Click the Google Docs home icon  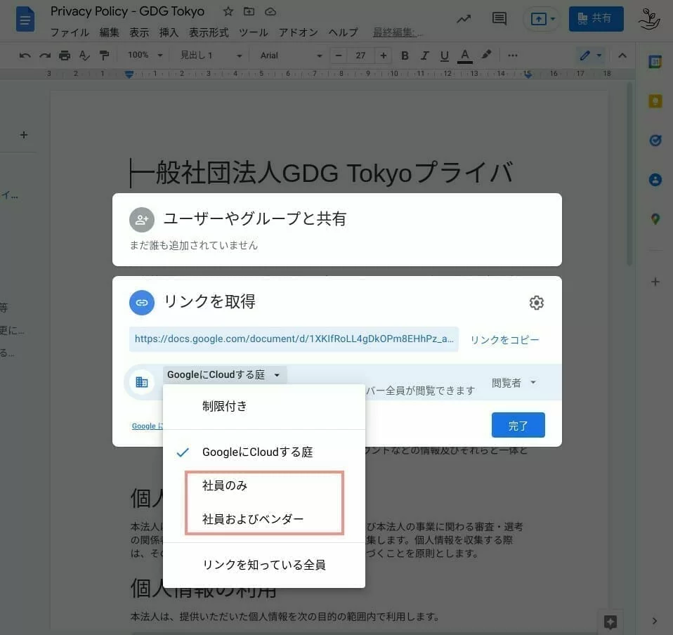click(x=25, y=19)
